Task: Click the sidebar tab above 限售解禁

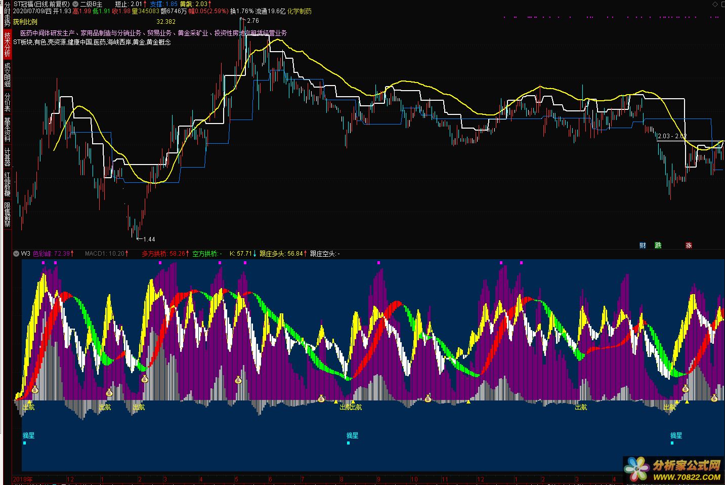Action: click(x=7, y=184)
